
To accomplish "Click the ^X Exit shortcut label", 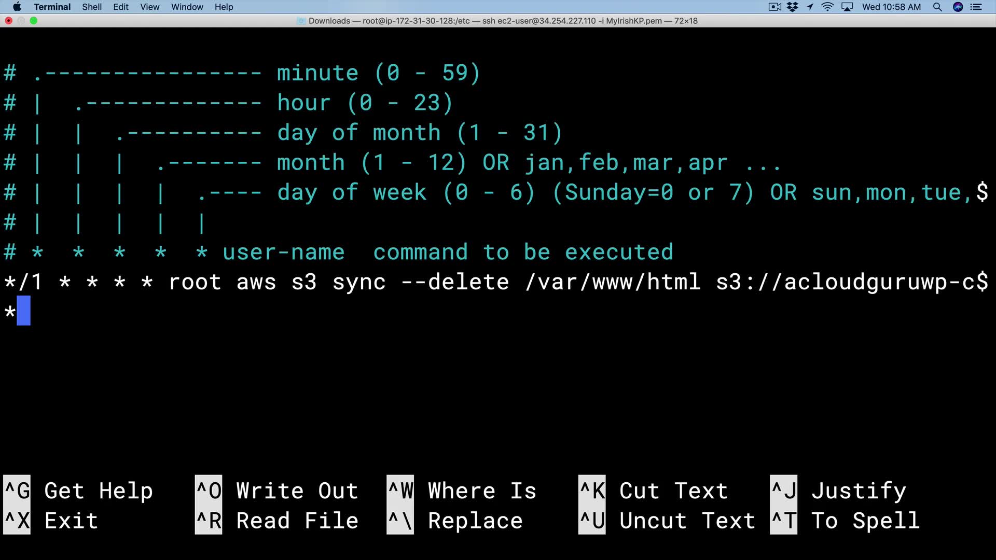I will point(52,521).
